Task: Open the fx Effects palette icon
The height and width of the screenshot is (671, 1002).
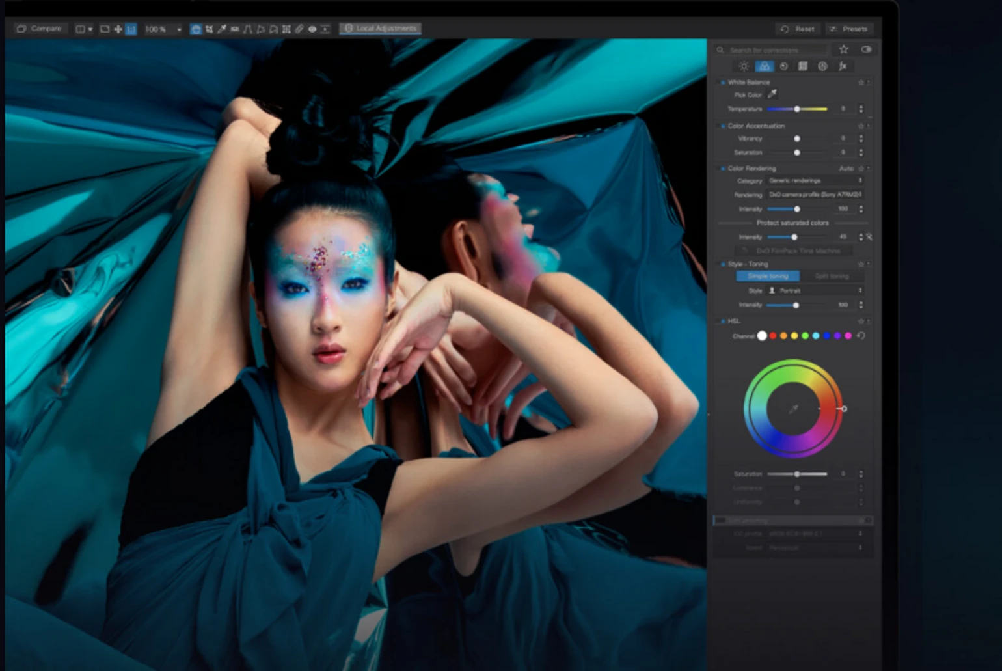Action: 843,66
